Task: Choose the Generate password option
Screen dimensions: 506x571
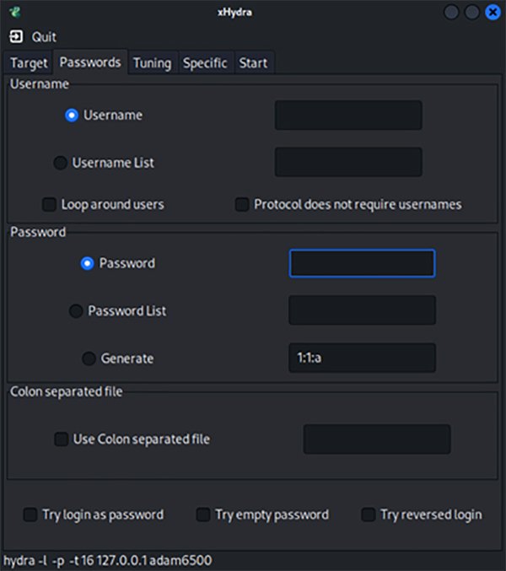Action: (89, 358)
